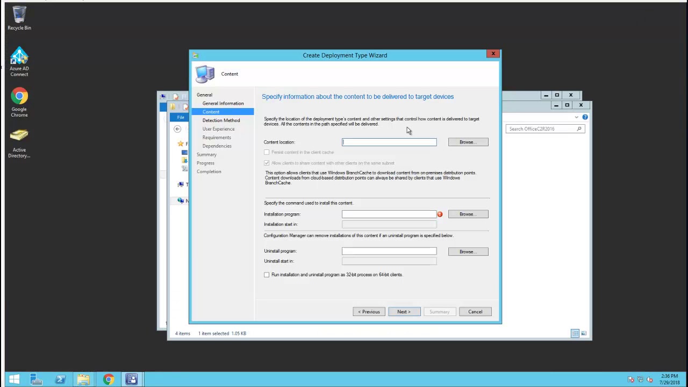
Task: Click the red error indicator beside Installation program
Action: pyautogui.click(x=440, y=214)
